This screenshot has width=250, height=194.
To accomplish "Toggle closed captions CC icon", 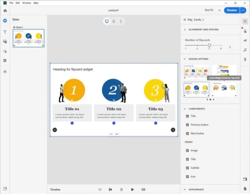I will tap(143, 190).
